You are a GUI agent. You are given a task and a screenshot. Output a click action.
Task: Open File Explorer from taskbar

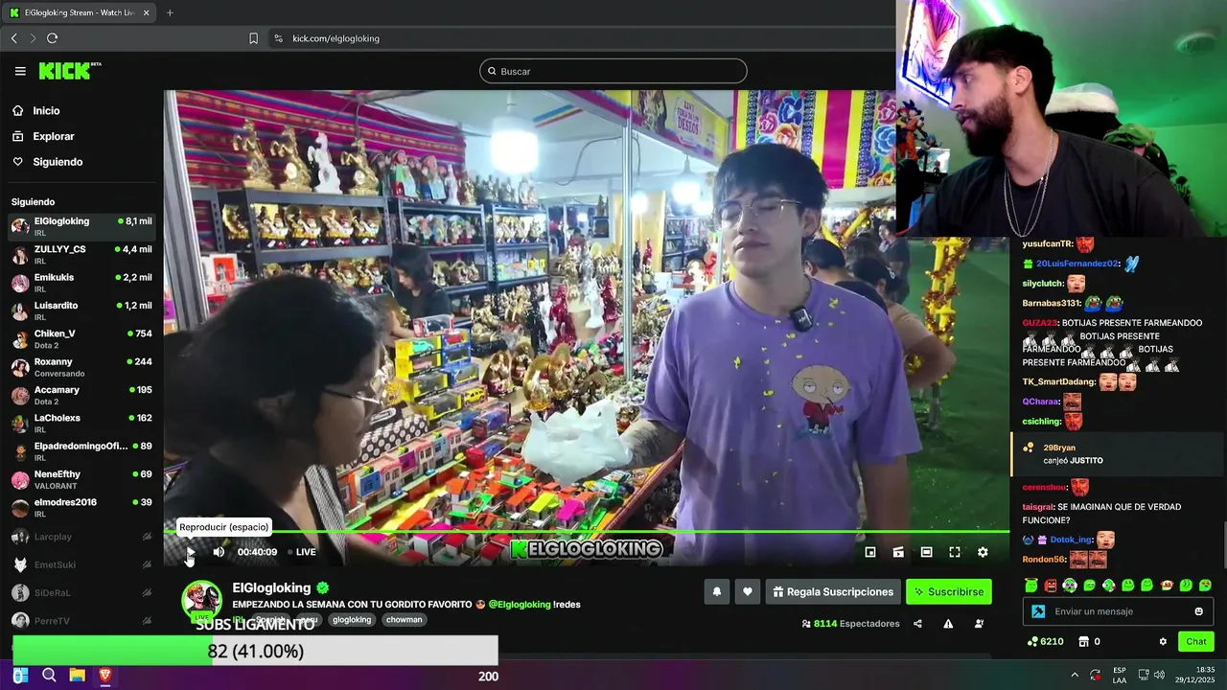(78, 676)
